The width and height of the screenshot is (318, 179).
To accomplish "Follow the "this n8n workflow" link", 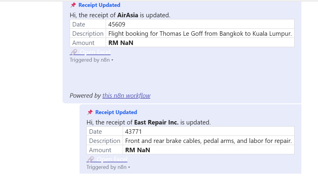I will 126,96.
